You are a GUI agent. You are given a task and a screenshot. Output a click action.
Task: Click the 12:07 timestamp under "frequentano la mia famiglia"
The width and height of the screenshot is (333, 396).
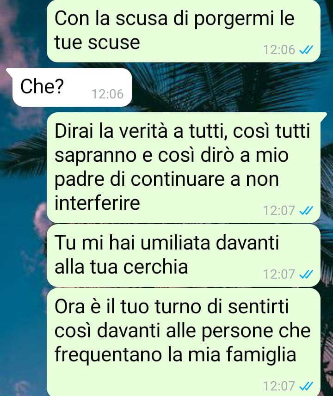click(279, 386)
